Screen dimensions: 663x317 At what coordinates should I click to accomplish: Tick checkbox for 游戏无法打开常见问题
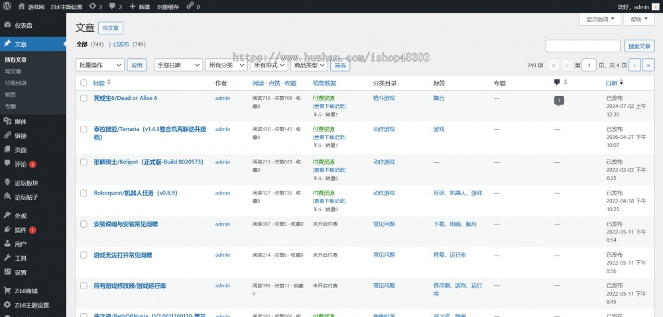84,255
